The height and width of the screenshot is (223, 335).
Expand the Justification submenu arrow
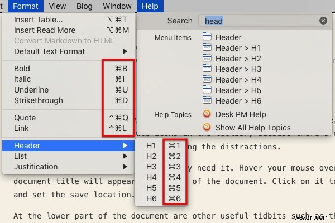(125, 167)
